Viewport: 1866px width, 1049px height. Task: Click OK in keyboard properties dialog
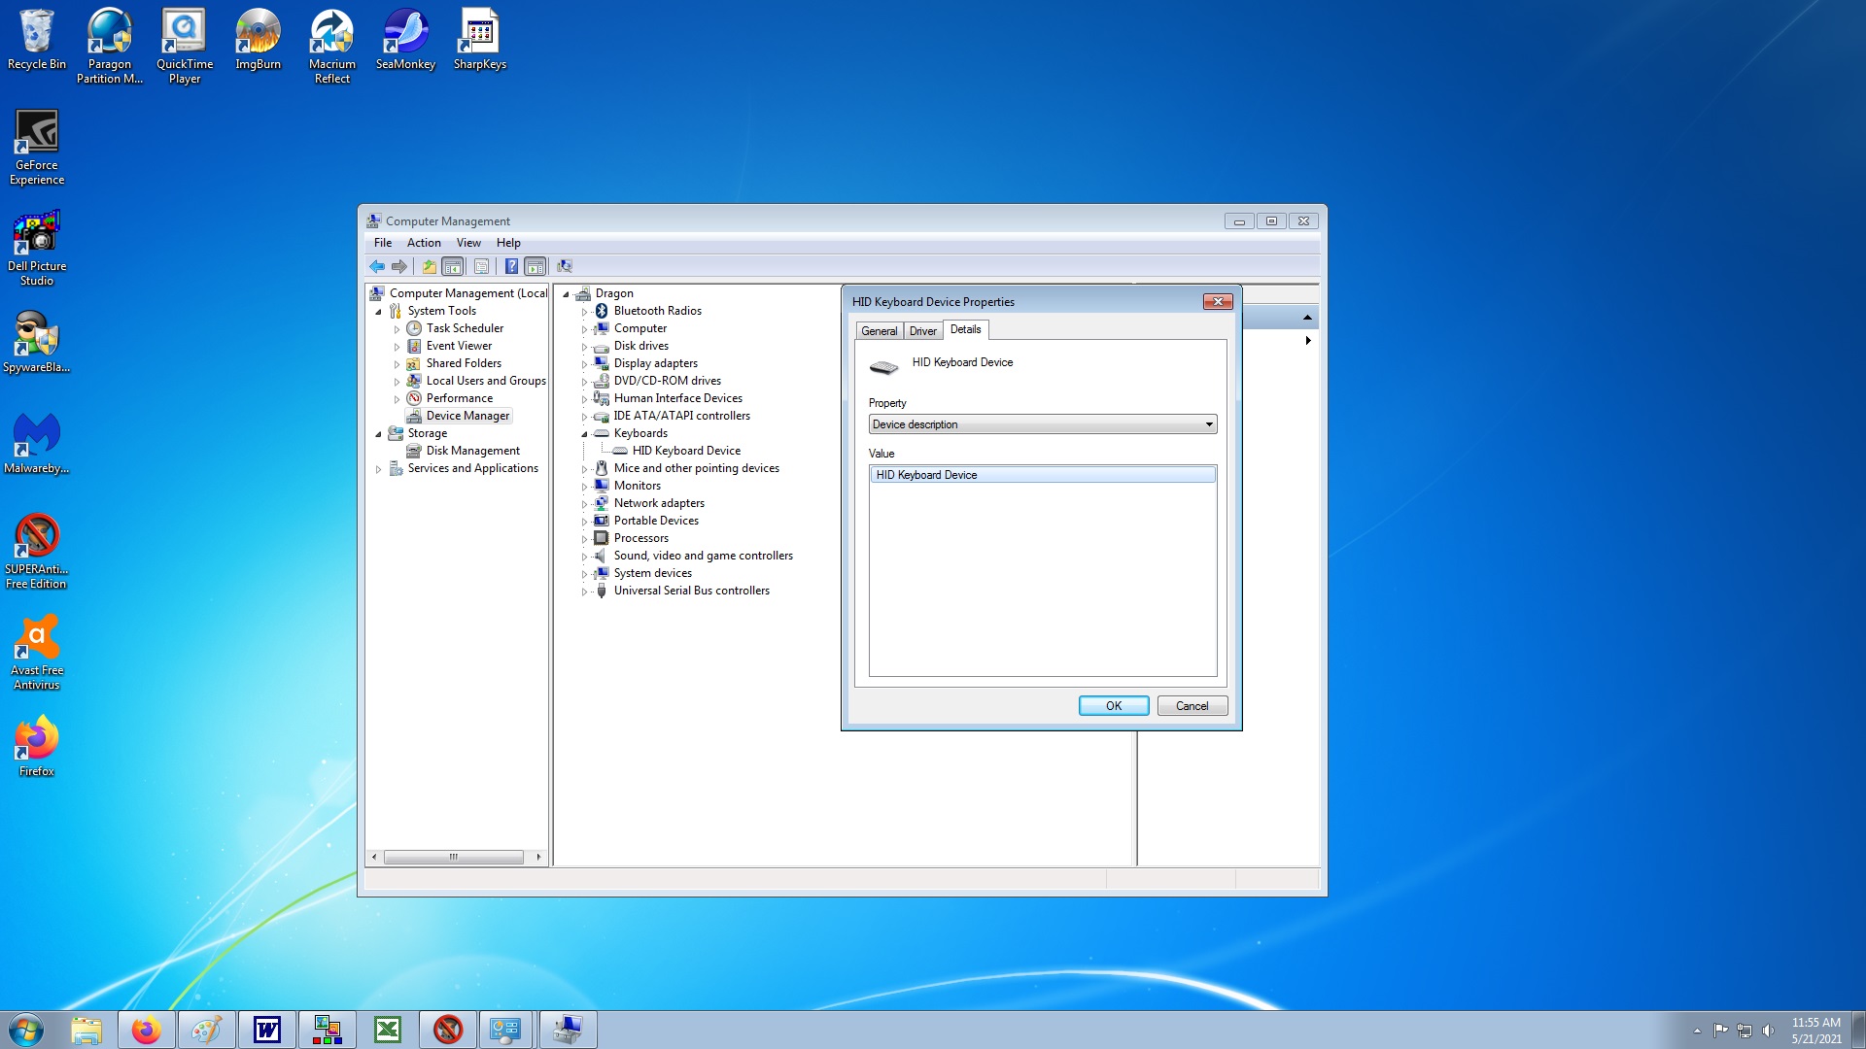(x=1113, y=706)
